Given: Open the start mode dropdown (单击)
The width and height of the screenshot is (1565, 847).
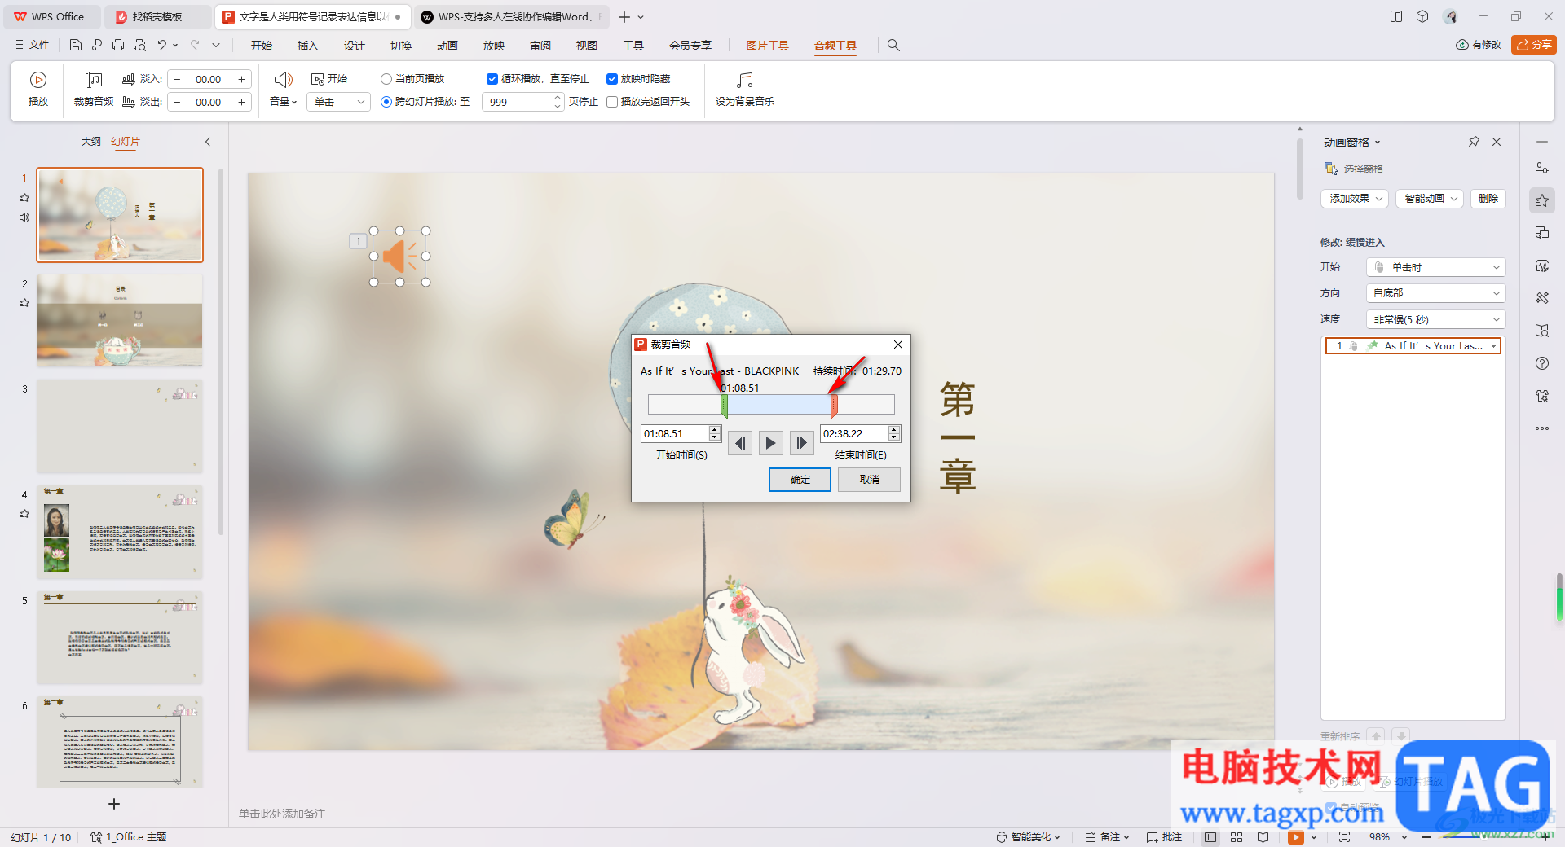Looking at the screenshot, I should 339,102.
